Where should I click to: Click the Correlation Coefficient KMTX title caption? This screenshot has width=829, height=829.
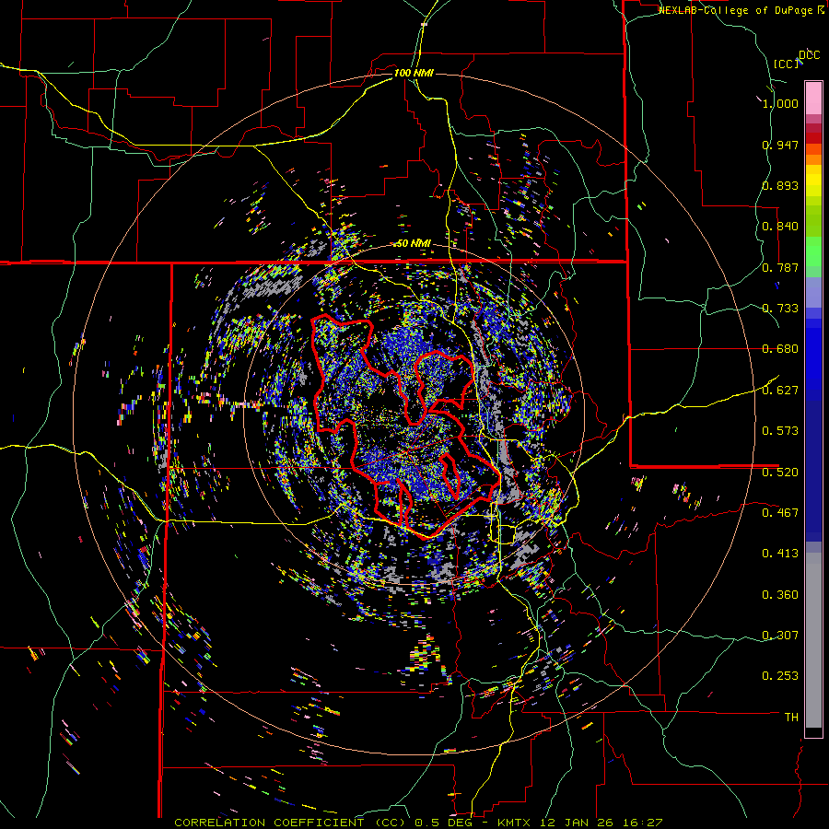pos(418,823)
